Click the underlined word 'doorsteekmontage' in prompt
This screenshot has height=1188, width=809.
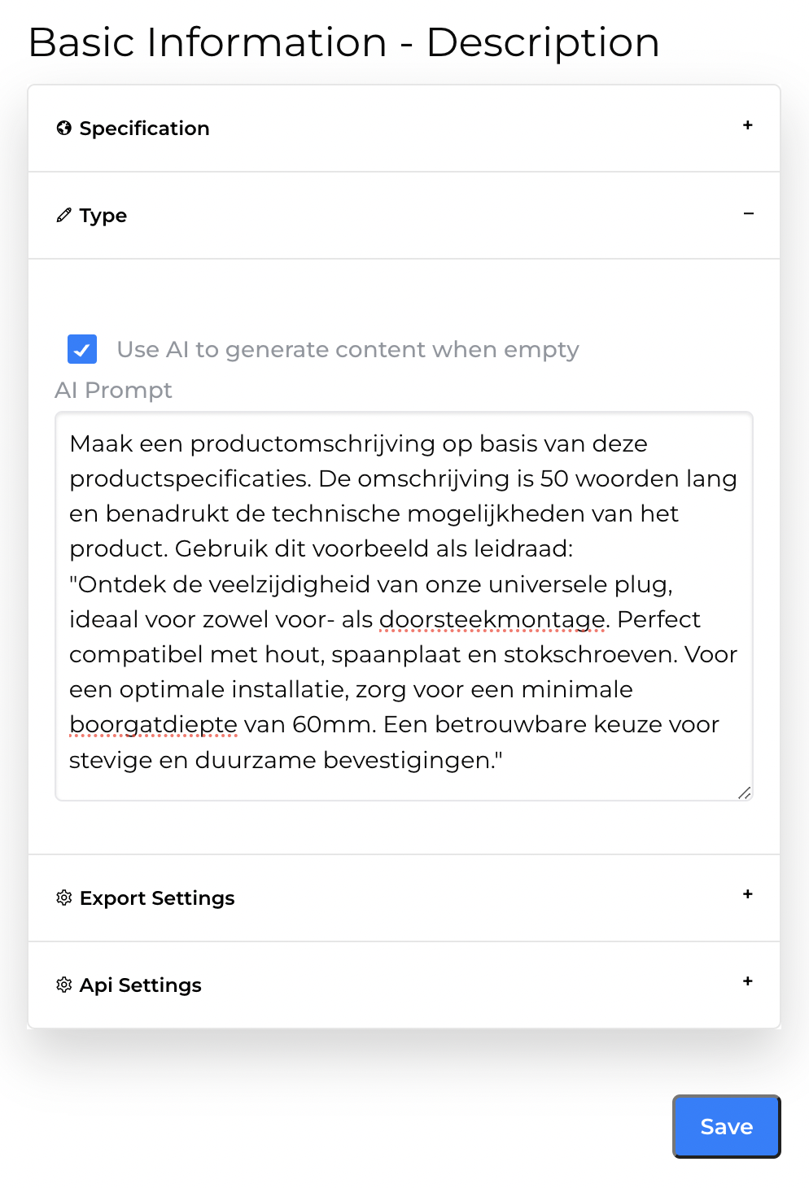[492, 619]
